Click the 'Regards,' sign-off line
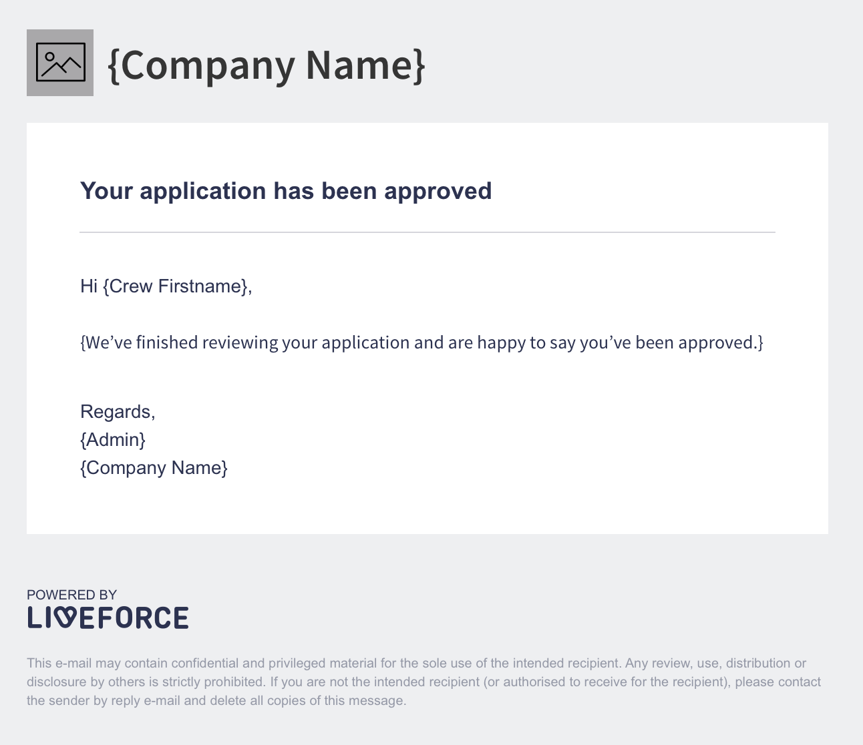This screenshot has height=745, width=863. 118,412
